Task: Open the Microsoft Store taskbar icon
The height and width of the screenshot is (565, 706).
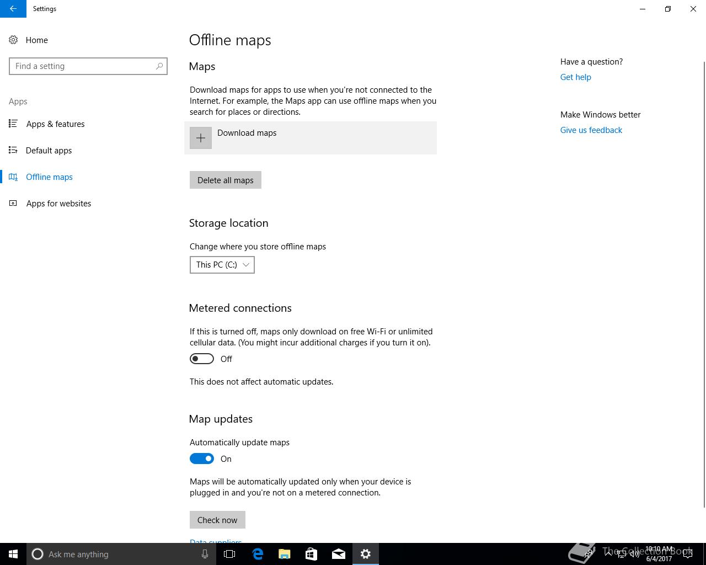Action: coord(312,554)
